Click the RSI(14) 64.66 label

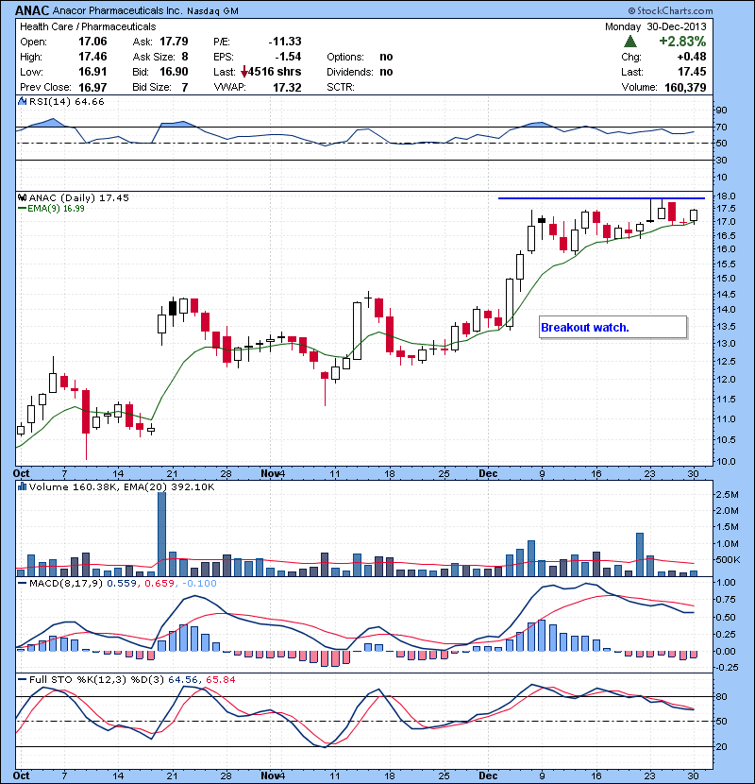pyautogui.click(x=67, y=101)
